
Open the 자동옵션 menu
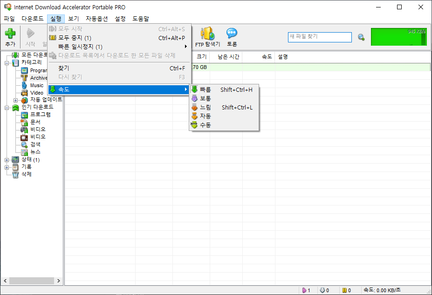pyautogui.click(x=97, y=19)
